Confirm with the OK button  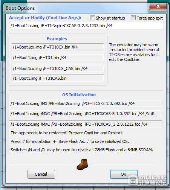click(x=124, y=174)
